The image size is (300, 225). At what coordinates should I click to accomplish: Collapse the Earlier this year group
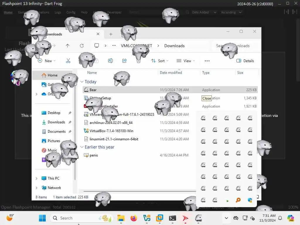[x=82, y=147]
